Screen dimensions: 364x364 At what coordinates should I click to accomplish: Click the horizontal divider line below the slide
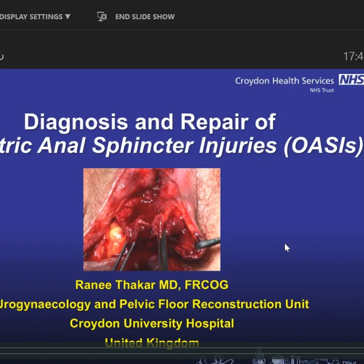tap(181, 350)
